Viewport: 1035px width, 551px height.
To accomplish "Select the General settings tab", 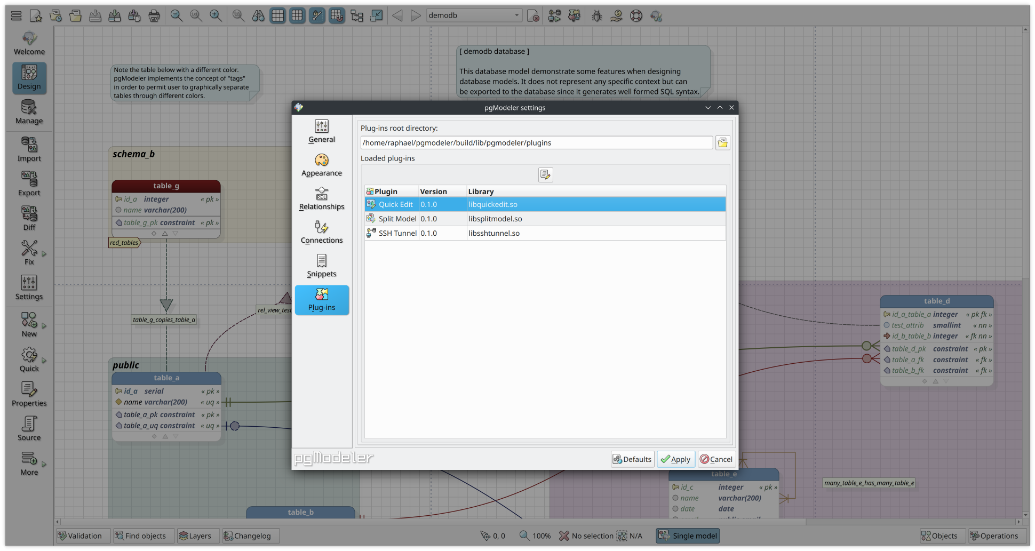I will click(322, 131).
